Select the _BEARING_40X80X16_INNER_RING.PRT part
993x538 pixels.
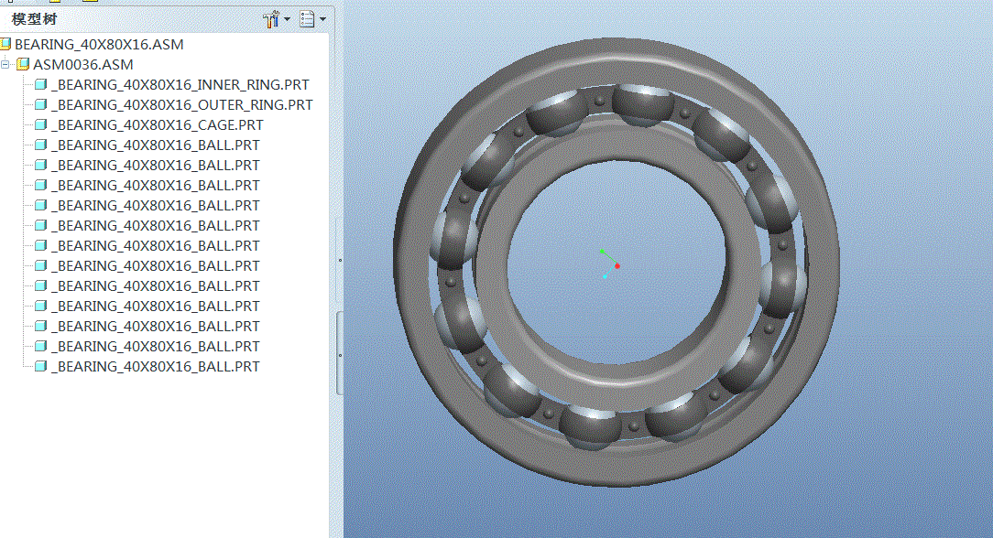coord(180,85)
